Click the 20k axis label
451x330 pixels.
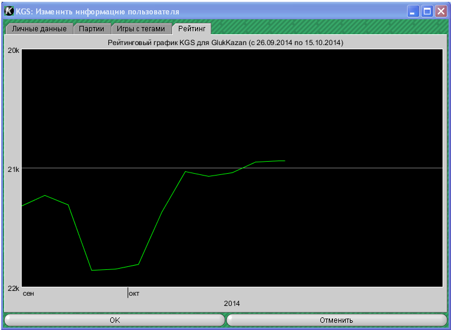click(x=13, y=50)
